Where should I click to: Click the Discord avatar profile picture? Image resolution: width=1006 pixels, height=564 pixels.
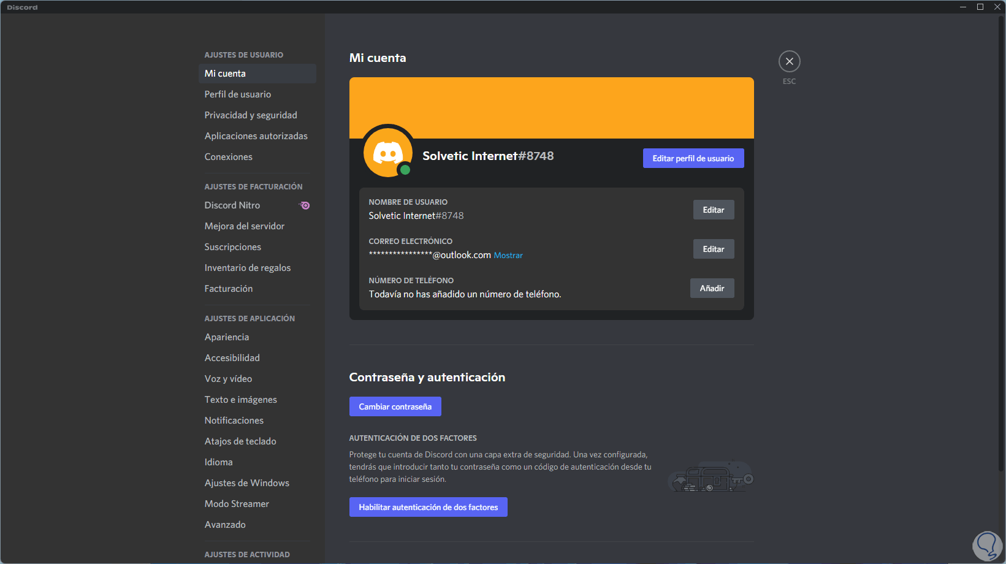click(388, 152)
